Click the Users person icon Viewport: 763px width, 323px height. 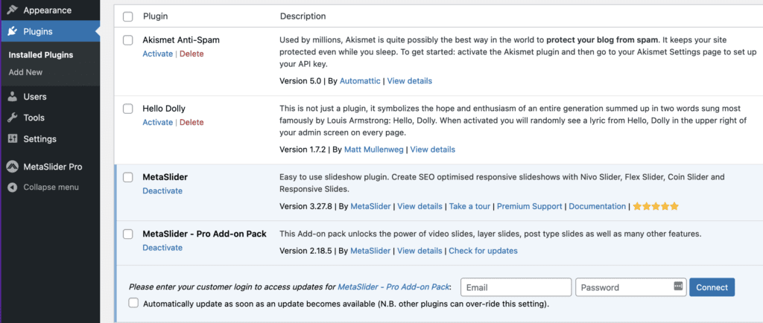tap(13, 97)
